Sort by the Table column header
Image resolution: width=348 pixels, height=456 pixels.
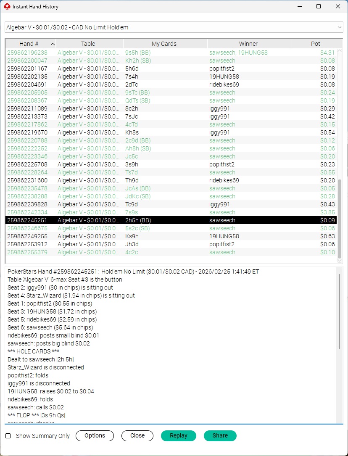(x=90, y=44)
